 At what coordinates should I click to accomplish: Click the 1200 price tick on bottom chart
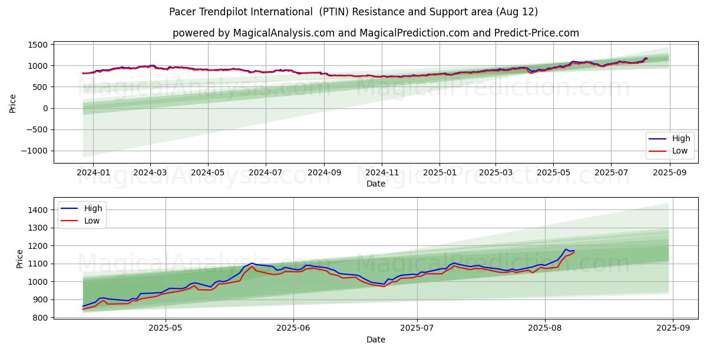click(38, 246)
